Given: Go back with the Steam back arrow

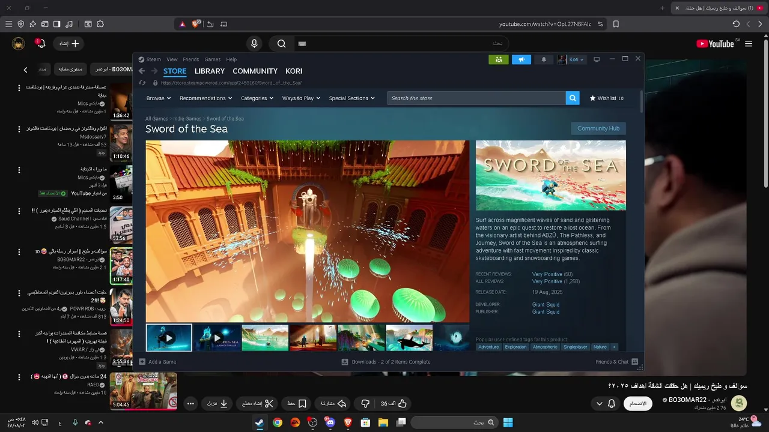Looking at the screenshot, I should click(142, 71).
